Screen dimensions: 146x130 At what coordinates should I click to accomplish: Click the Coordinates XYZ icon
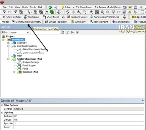[x=15, y=12]
